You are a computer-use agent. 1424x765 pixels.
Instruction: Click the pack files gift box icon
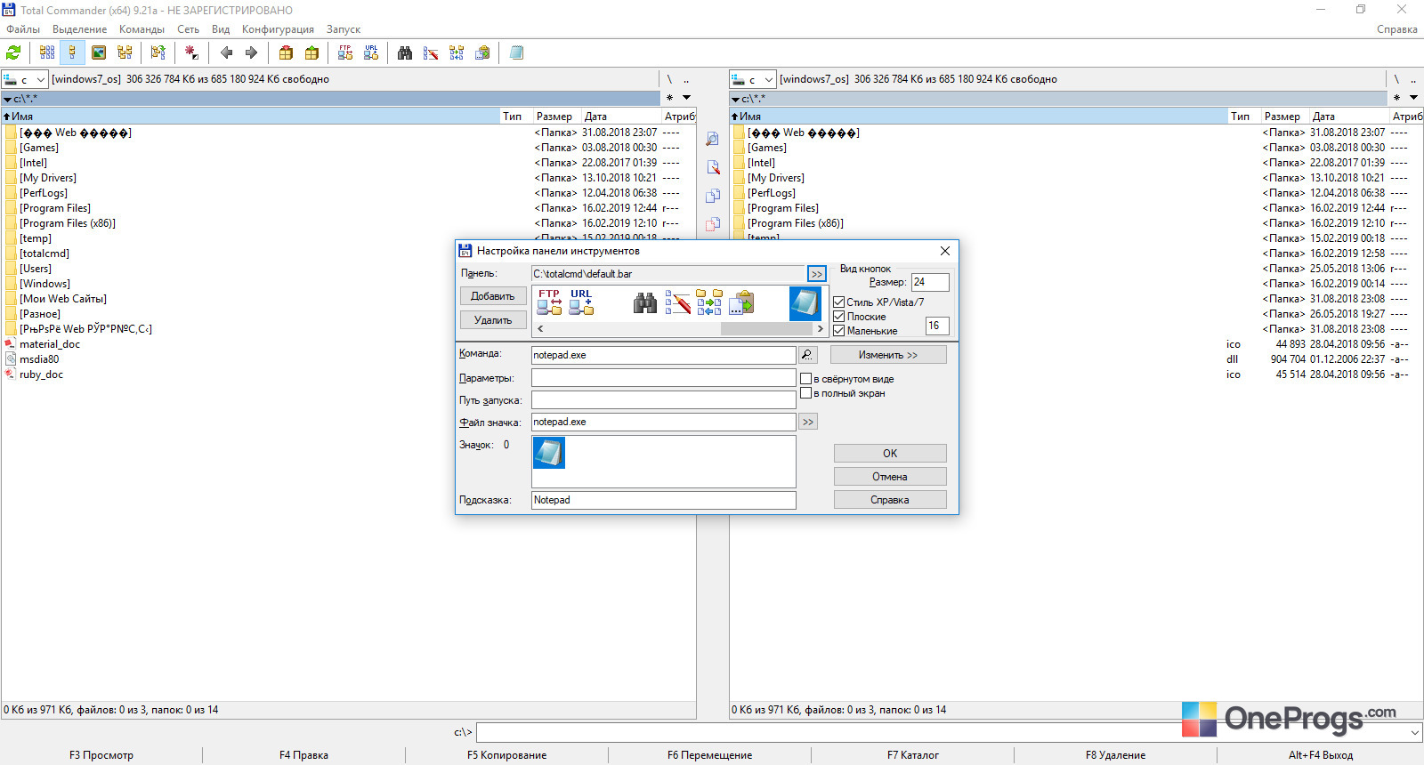[x=286, y=52]
